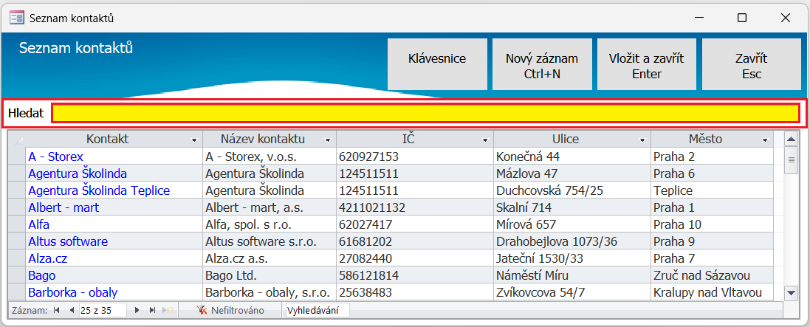The width and height of the screenshot is (810, 327).
Task: Open the Alfa contact link
Action: click(38, 224)
